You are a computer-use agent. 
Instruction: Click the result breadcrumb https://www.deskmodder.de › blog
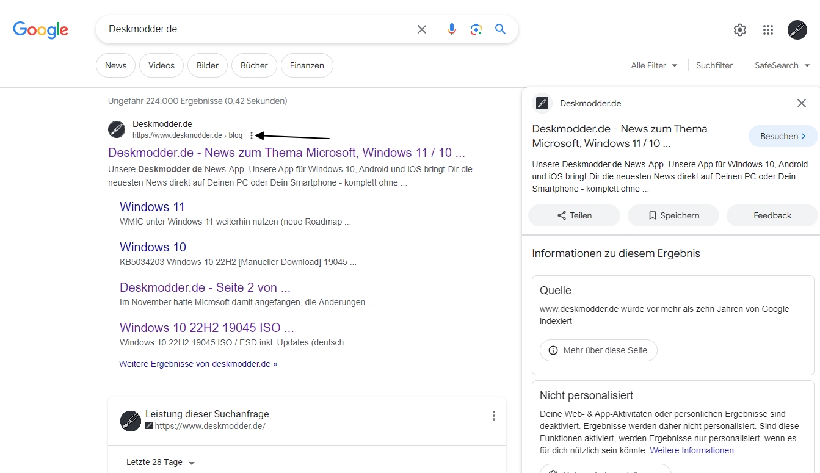(187, 135)
